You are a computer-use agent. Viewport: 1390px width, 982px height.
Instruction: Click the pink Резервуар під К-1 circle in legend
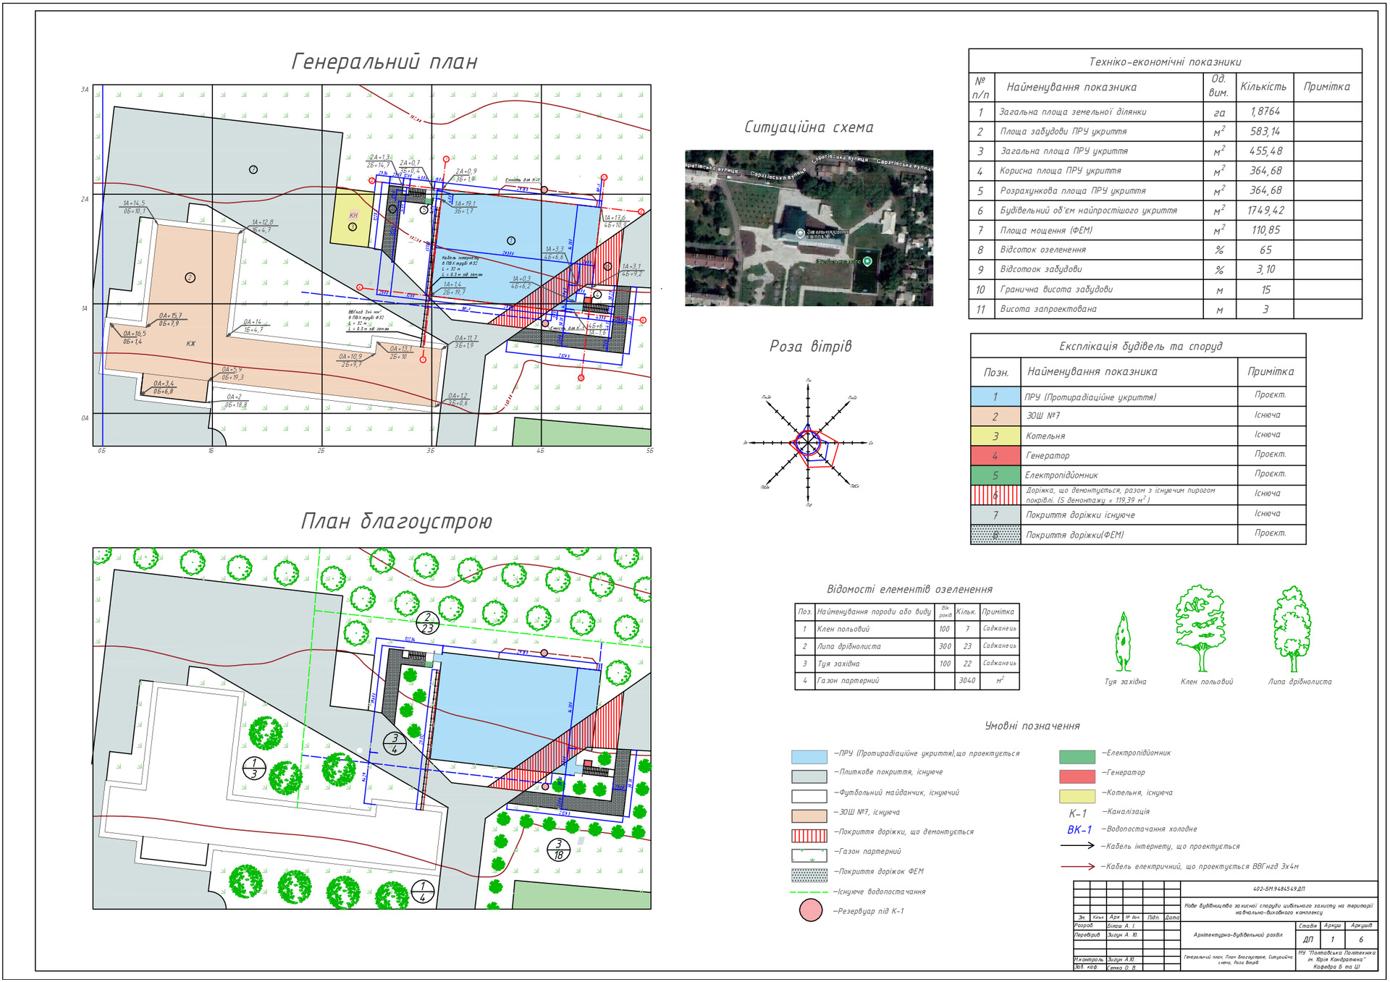coord(810,910)
